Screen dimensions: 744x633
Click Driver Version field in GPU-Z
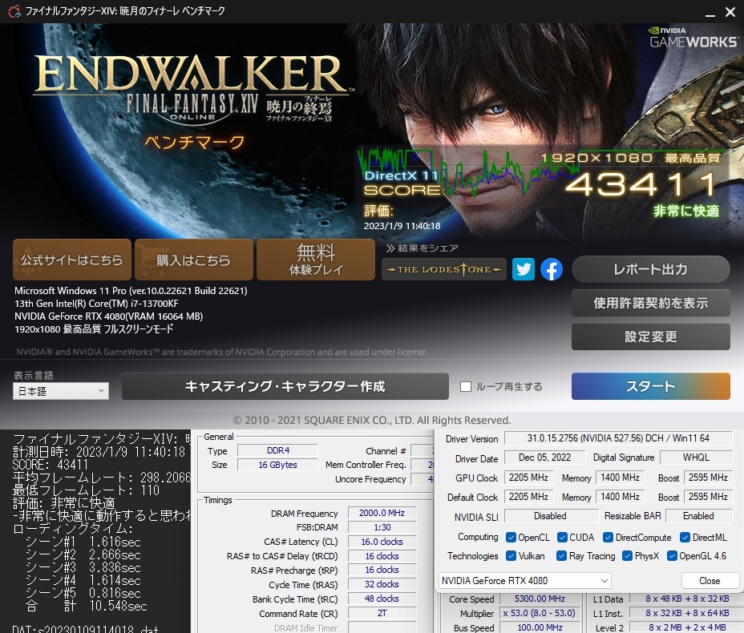click(x=618, y=438)
